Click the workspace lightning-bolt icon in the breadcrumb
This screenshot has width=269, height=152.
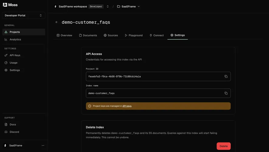coord(55,6)
